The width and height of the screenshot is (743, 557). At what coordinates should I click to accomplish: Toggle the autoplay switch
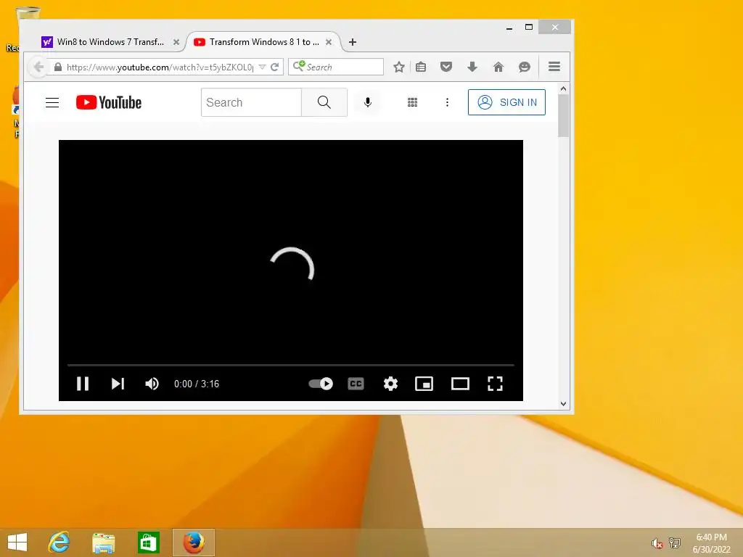[321, 384]
